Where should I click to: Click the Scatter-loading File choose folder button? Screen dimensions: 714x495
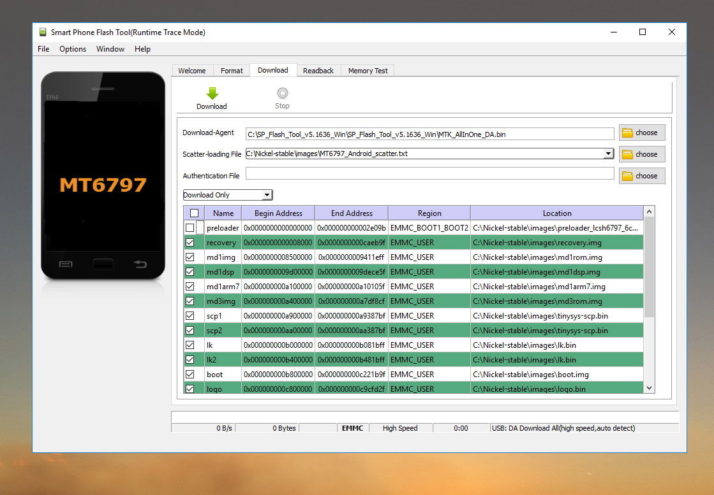point(641,154)
